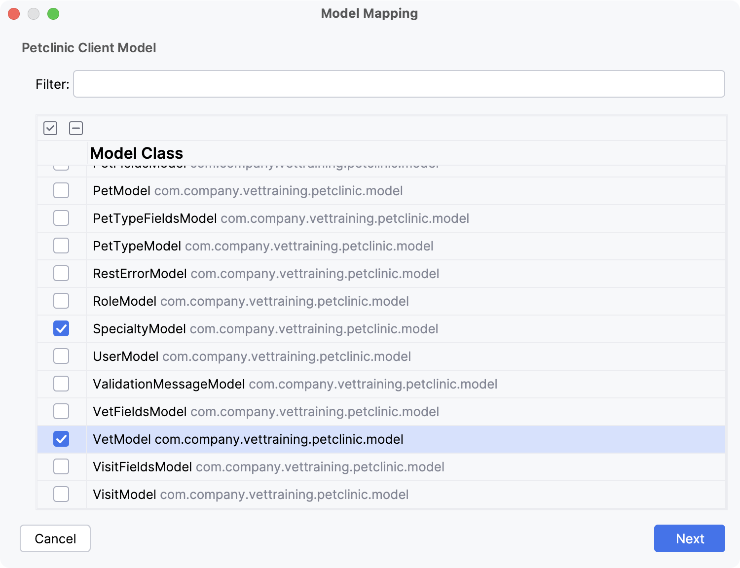The height and width of the screenshot is (568, 740).
Task: Click inside the Filter text field
Action: pos(399,84)
